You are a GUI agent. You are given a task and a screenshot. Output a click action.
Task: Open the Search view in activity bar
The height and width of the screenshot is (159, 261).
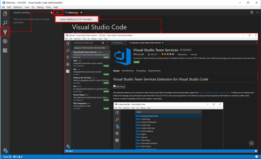click(x=5, y=23)
